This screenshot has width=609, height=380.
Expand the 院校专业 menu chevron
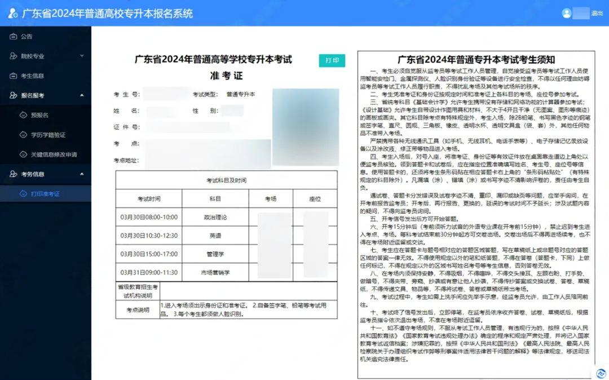(82, 56)
